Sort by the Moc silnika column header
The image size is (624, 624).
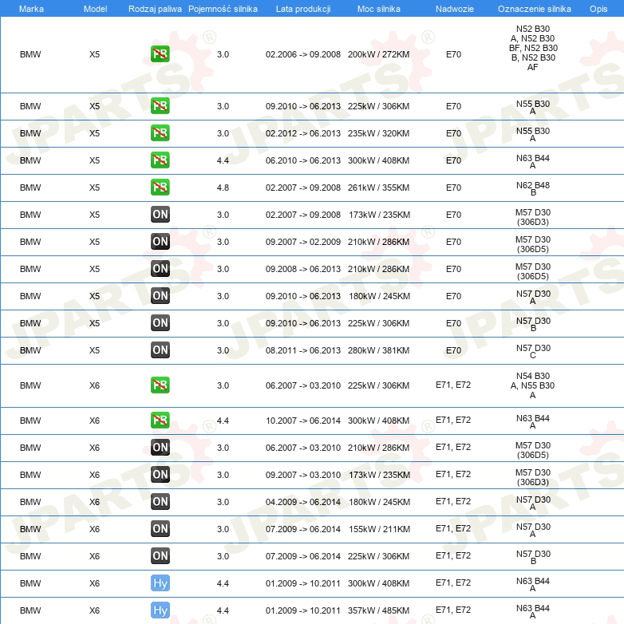[x=379, y=8]
